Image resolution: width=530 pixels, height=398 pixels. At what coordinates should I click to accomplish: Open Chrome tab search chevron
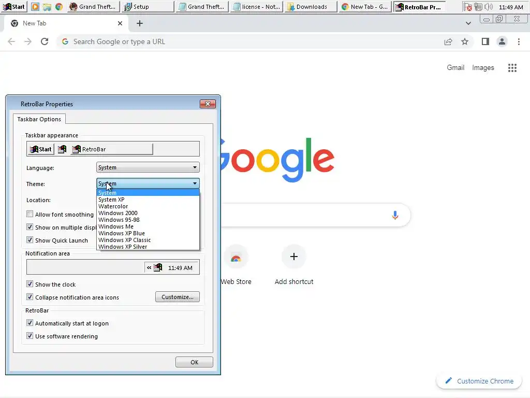tap(468, 23)
